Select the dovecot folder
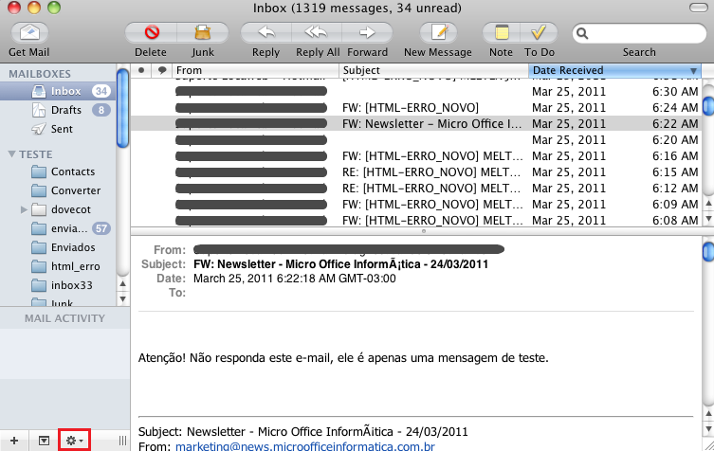This screenshot has height=451, width=714. click(58, 209)
